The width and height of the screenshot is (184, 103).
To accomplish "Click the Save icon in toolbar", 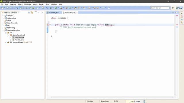I will tap(7, 8).
